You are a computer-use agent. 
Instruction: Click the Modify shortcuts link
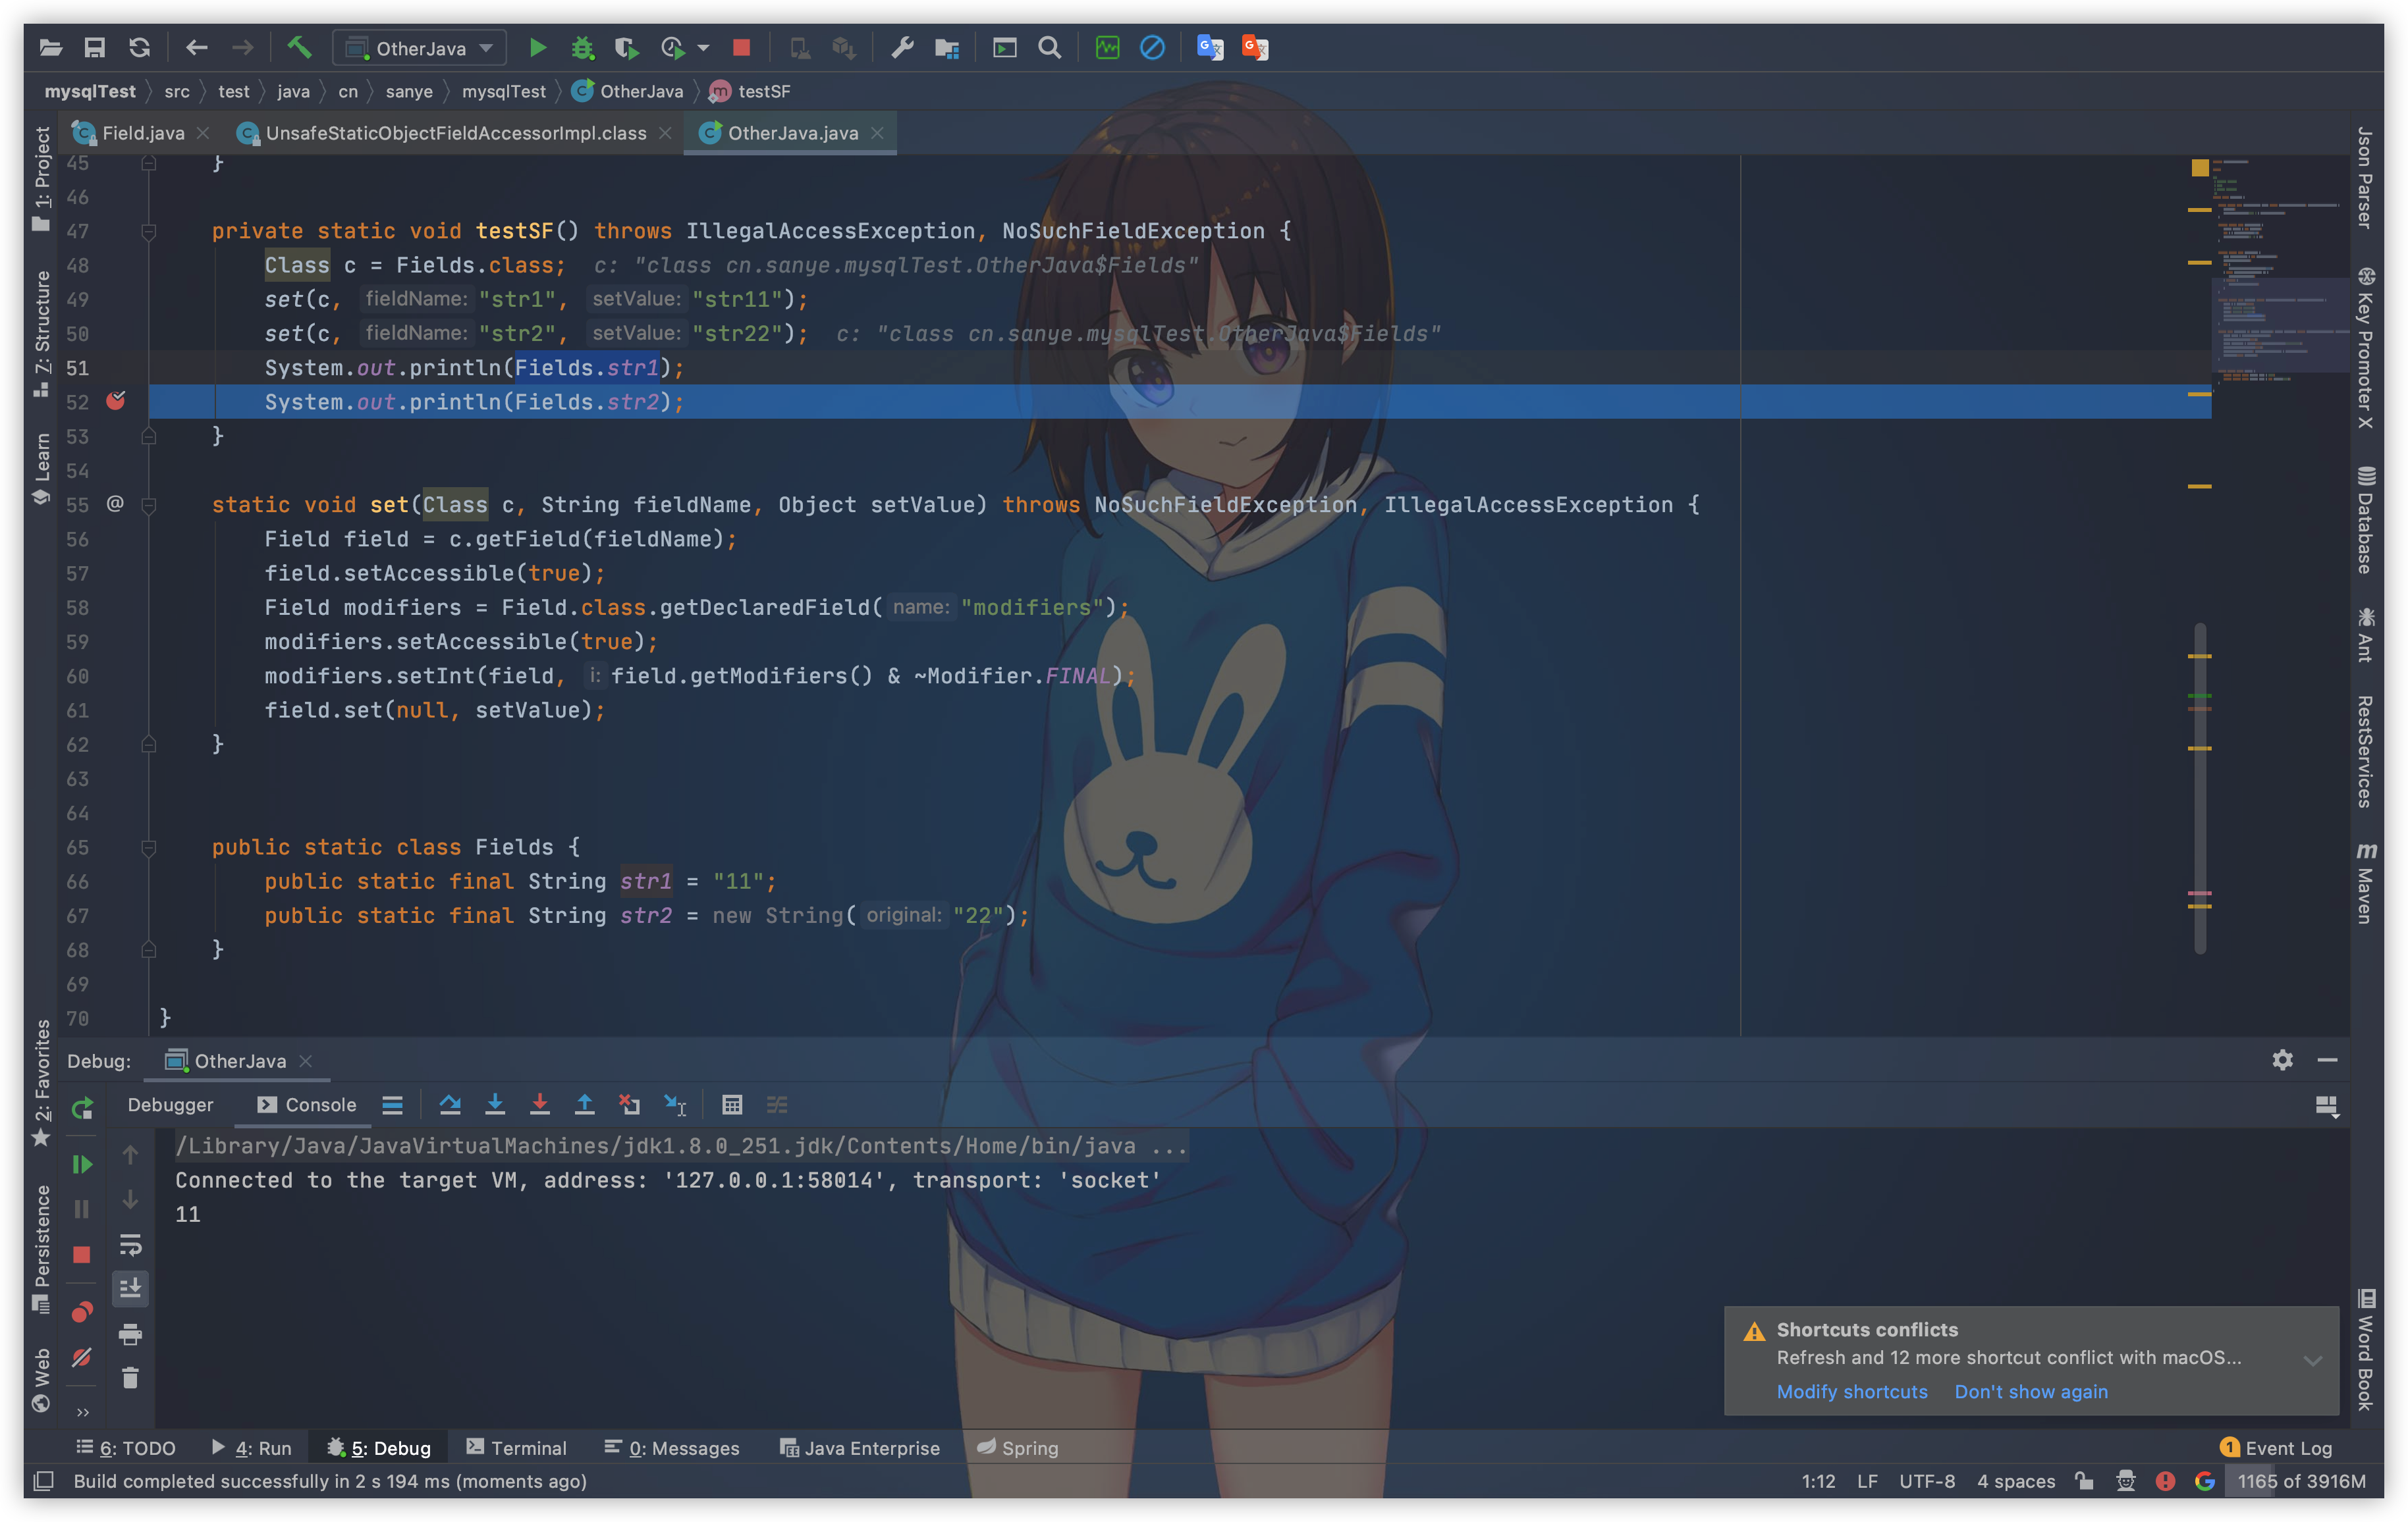click(x=1852, y=1391)
